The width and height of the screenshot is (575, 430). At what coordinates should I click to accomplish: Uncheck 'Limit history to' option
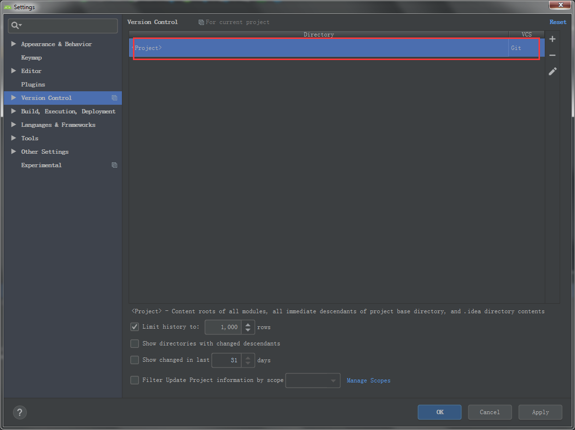[134, 327]
